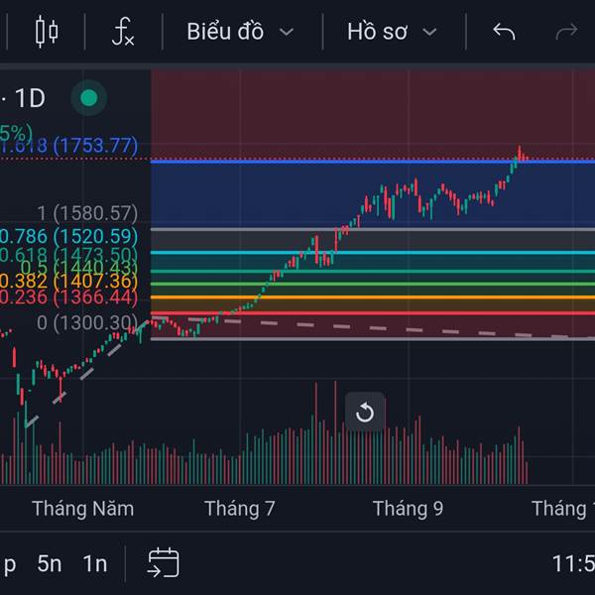Screen dimensions: 595x595
Task: Click the 0 (1300.30) Fibonacci base label
Action: 87,323
